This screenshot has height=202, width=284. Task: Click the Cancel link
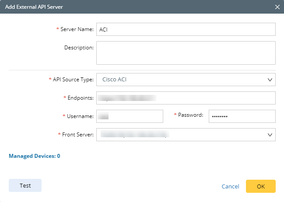(230, 186)
